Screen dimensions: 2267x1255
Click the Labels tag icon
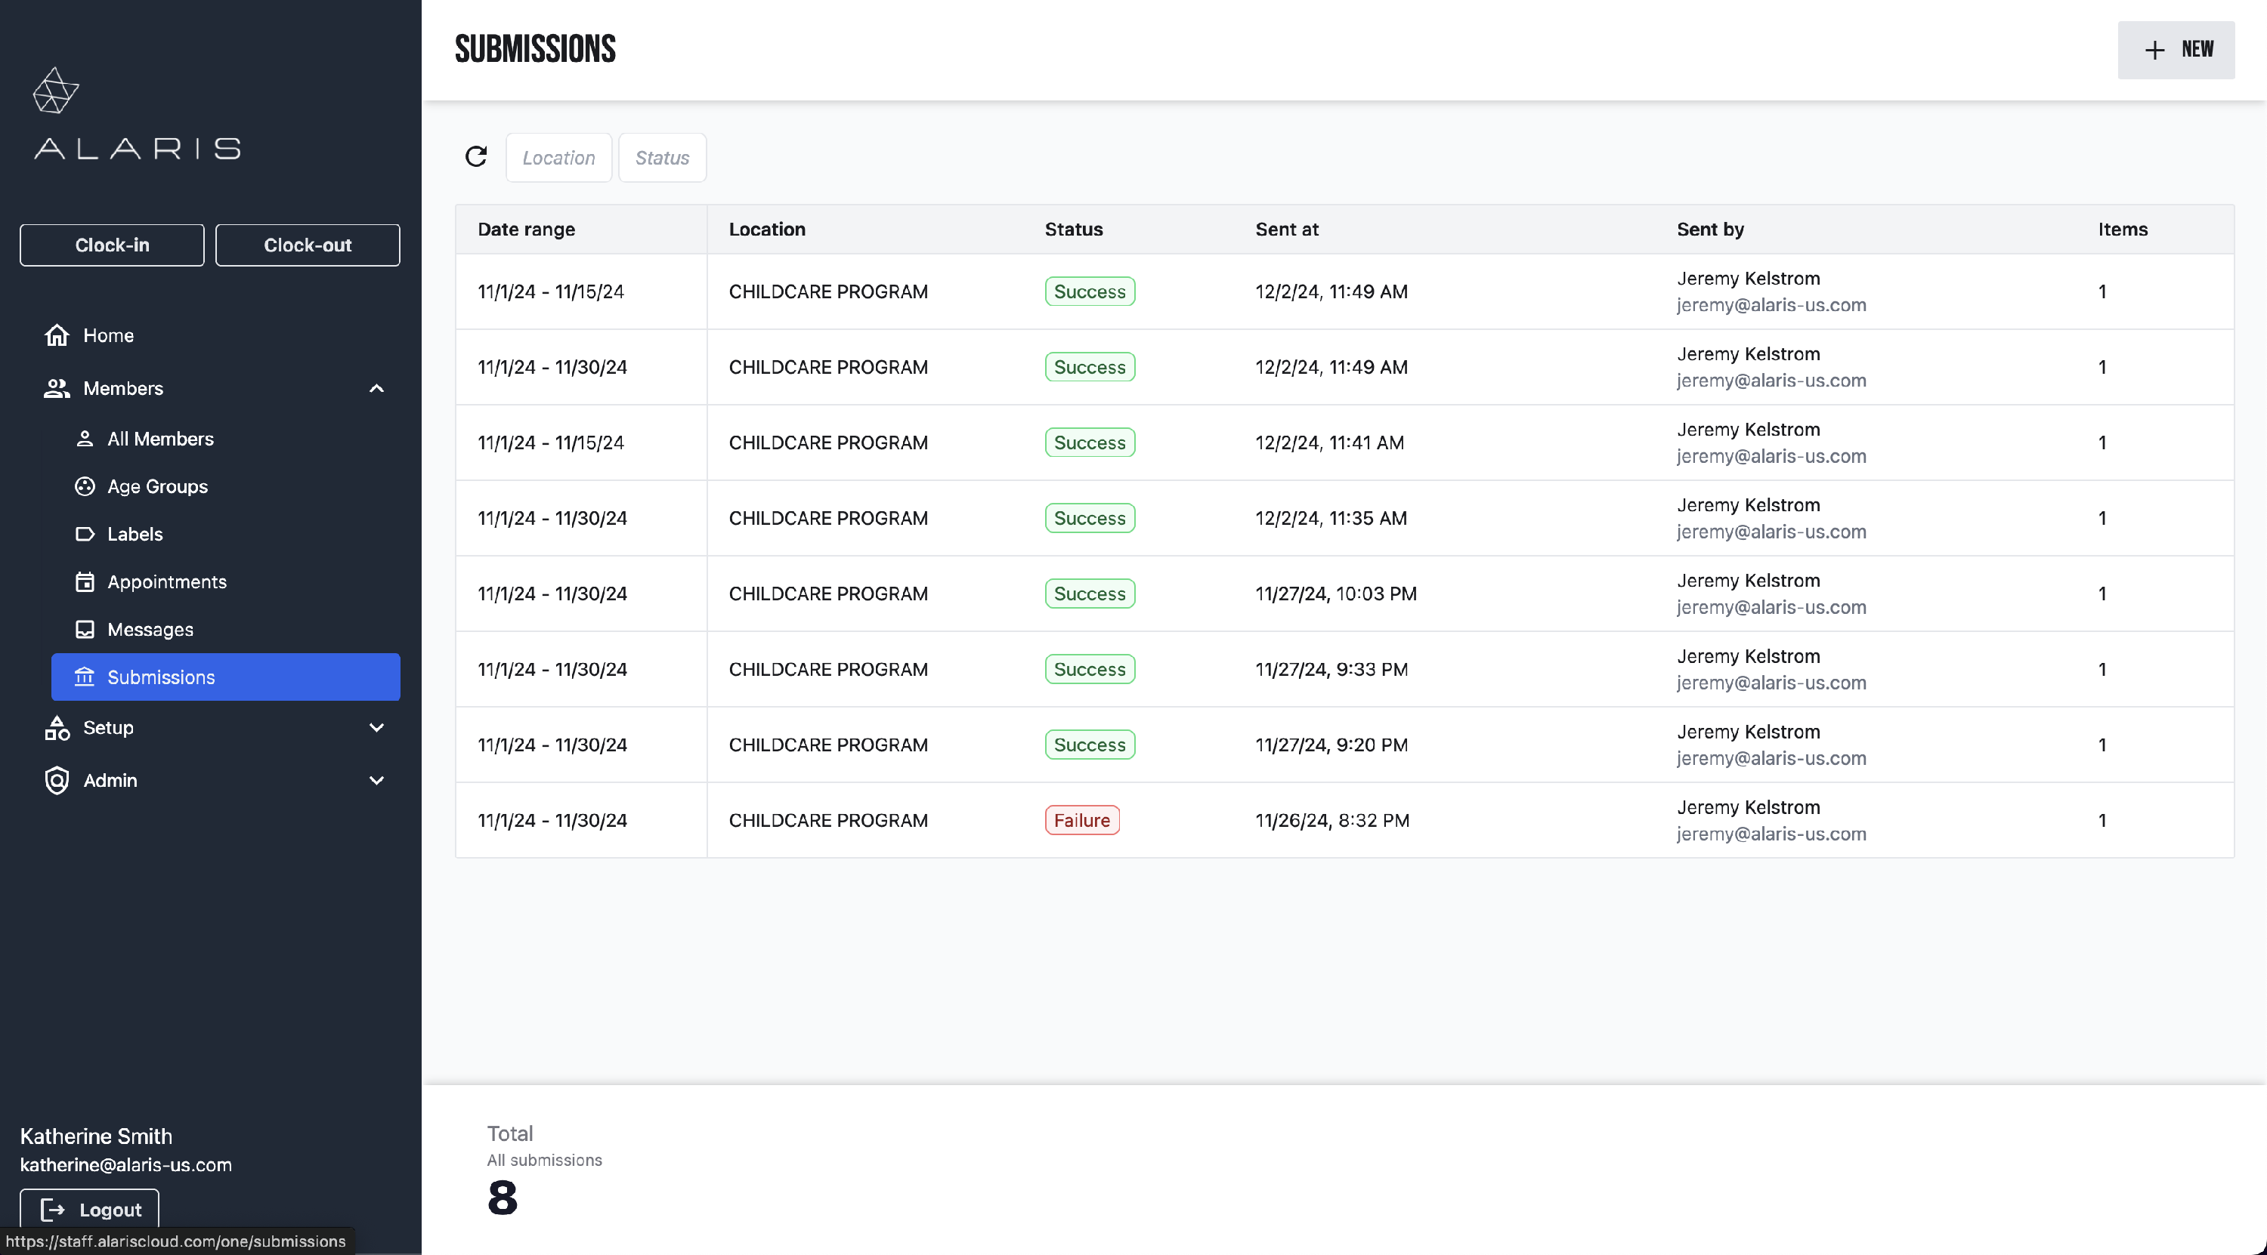(x=85, y=534)
